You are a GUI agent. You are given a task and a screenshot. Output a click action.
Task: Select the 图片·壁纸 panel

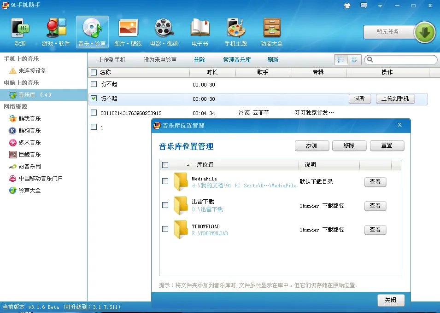(x=128, y=31)
